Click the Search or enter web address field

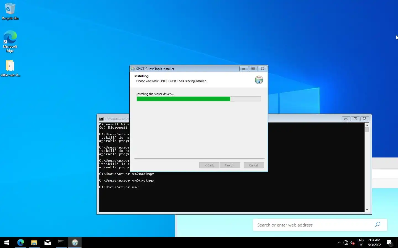point(320,225)
